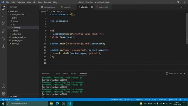Click the public breadcrumb segment
The height and width of the screenshot is (106, 188).
point(44,11)
